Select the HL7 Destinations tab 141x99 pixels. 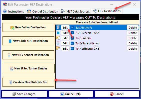coord(106,11)
